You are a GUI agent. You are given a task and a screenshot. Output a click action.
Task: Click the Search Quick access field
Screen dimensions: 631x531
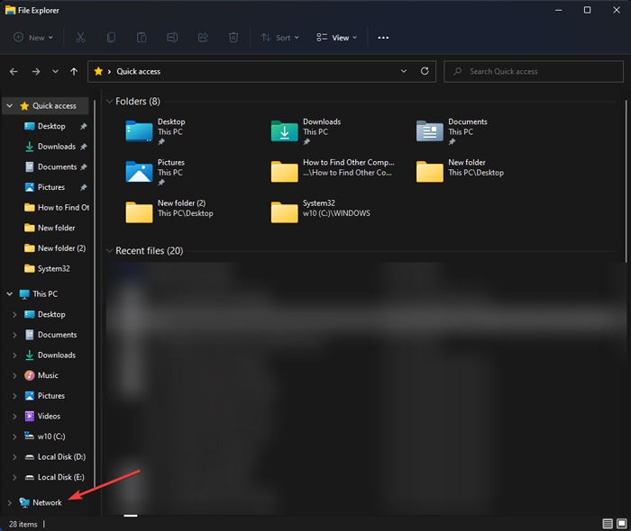click(x=534, y=71)
